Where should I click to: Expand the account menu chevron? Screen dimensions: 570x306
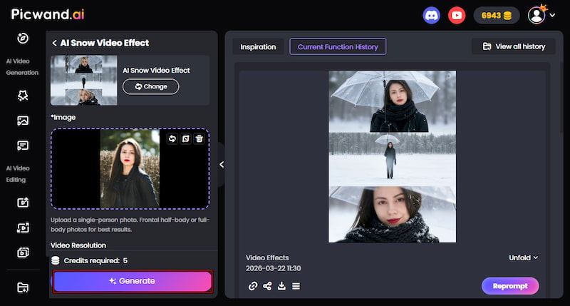click(552, 15)
